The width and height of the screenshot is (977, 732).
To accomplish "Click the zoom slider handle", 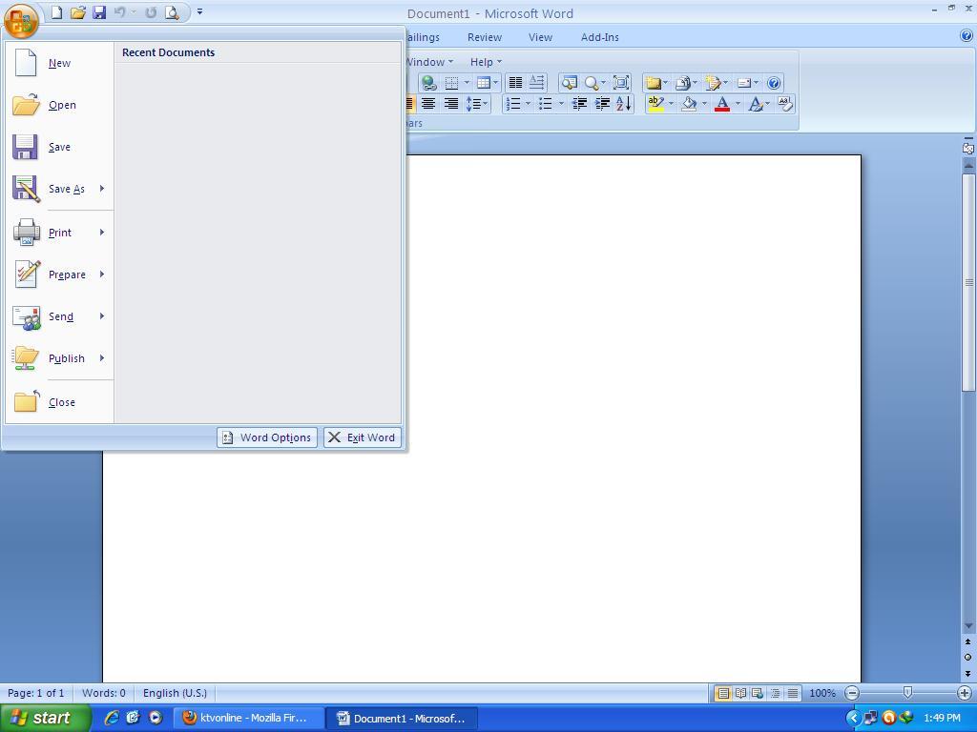I will point(907,693).
